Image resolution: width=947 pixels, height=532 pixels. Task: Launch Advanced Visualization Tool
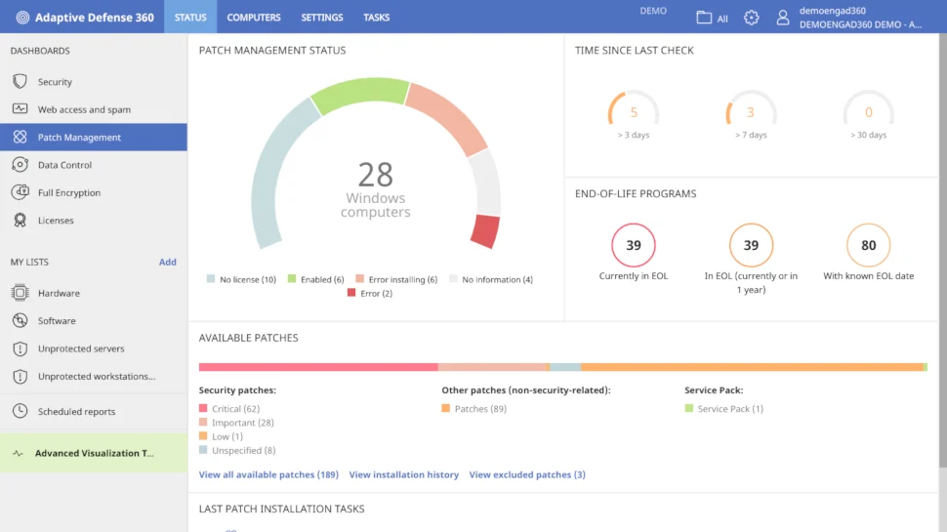[94, 454]
